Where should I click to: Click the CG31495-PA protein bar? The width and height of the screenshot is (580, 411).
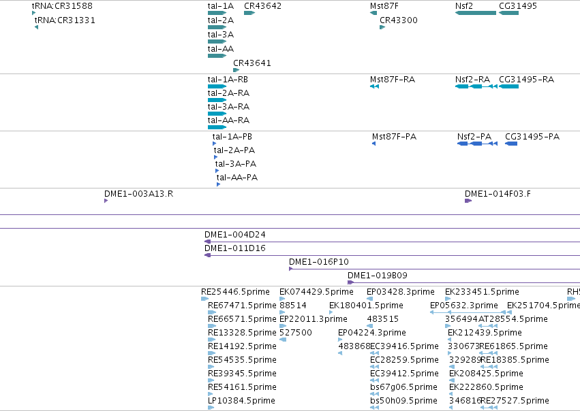tap(511, 144)
